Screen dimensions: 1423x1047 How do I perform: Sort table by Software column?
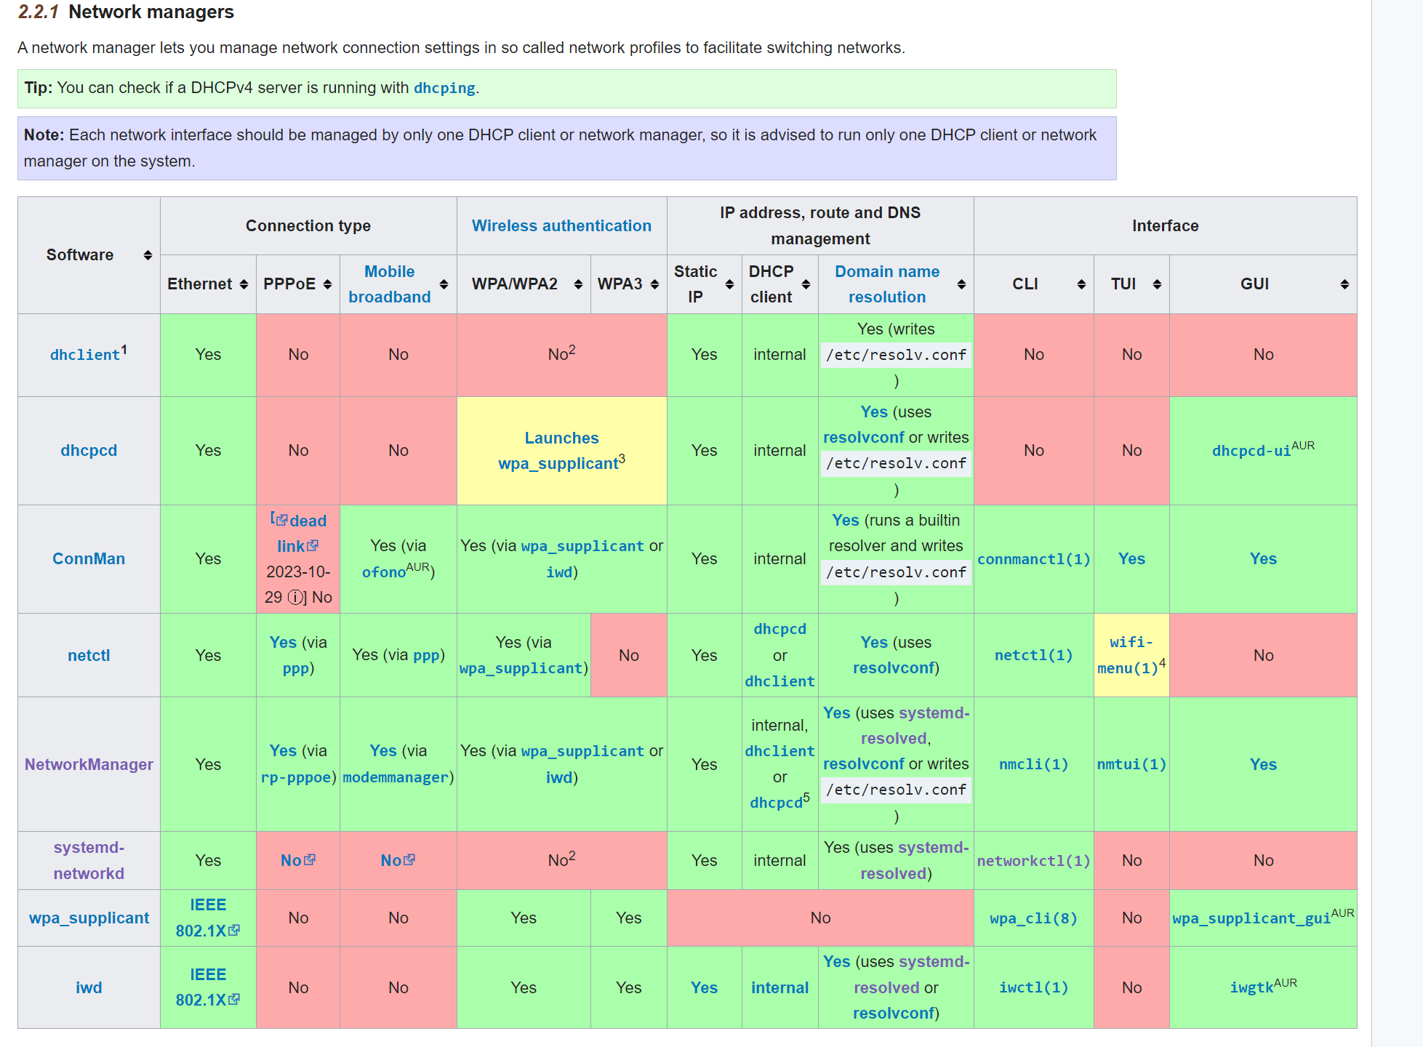tap(148, 255)
